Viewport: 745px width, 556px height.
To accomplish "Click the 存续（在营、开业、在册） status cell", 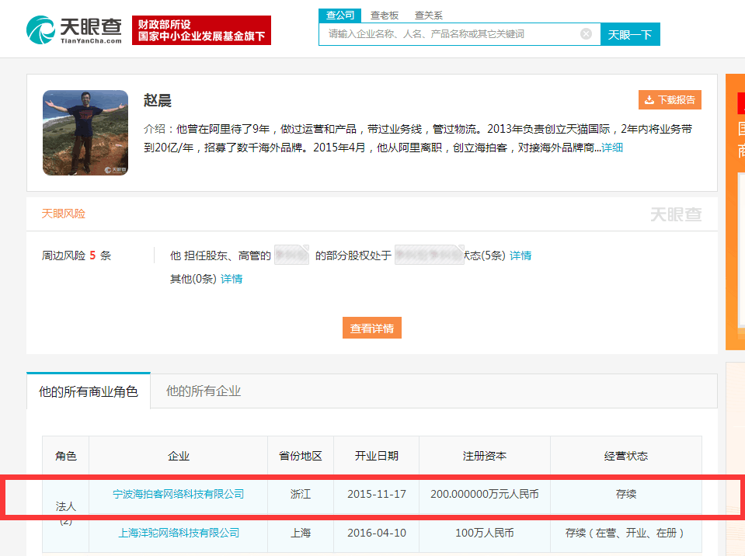I will click(625, 533).
